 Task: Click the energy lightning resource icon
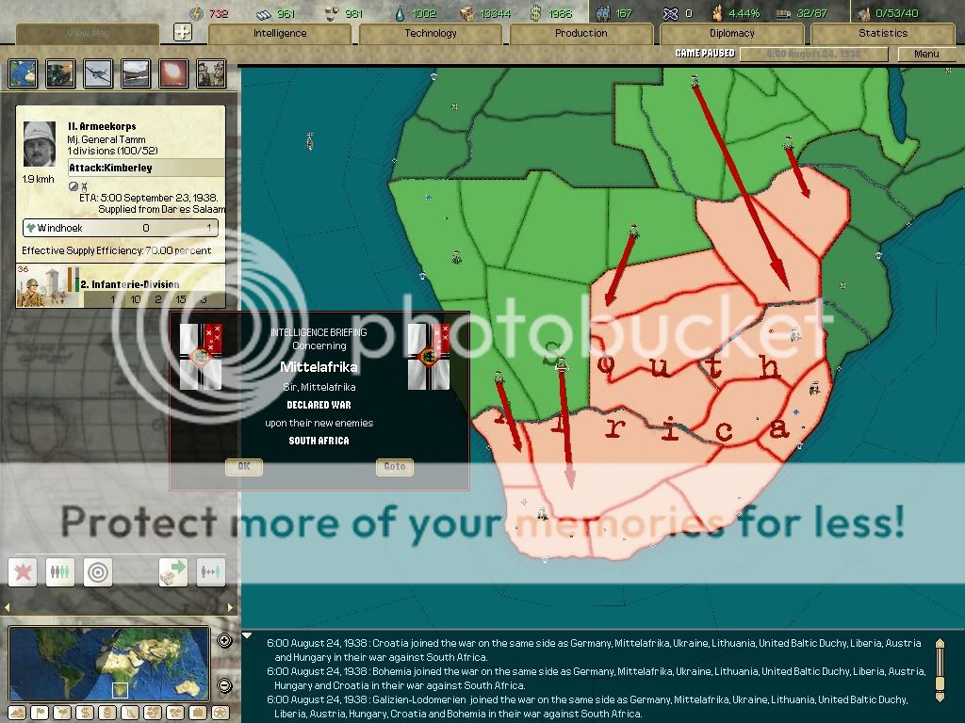click(x=196, y=13)
